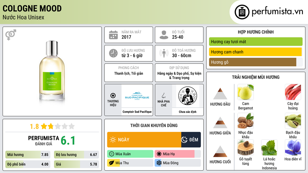The height and width of the screenshot is (173, 308).
Task: Click the age range value 25-40
Action: 177,37
